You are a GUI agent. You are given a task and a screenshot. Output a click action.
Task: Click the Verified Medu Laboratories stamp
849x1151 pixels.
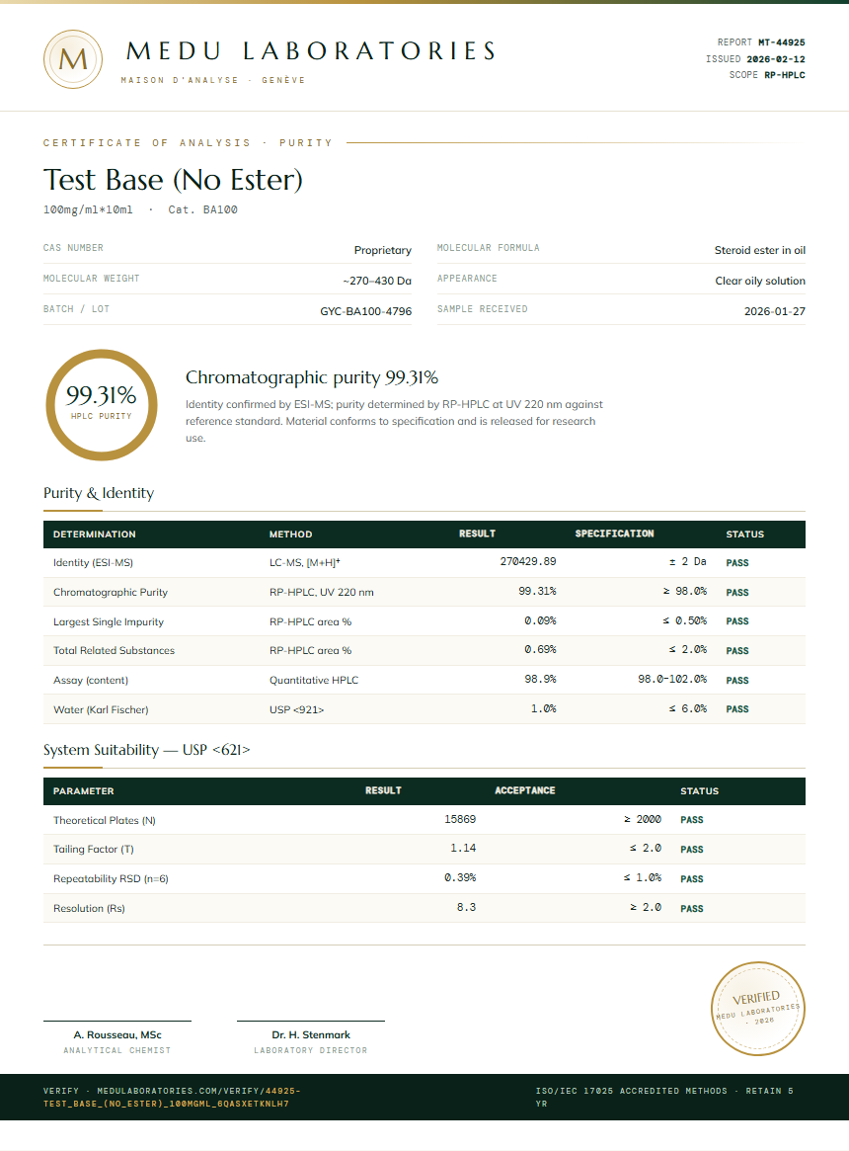coord(758,1009)
